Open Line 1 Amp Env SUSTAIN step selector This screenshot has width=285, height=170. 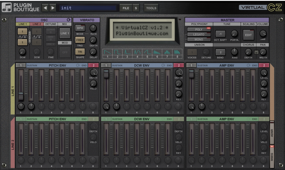tap(191, 65)
